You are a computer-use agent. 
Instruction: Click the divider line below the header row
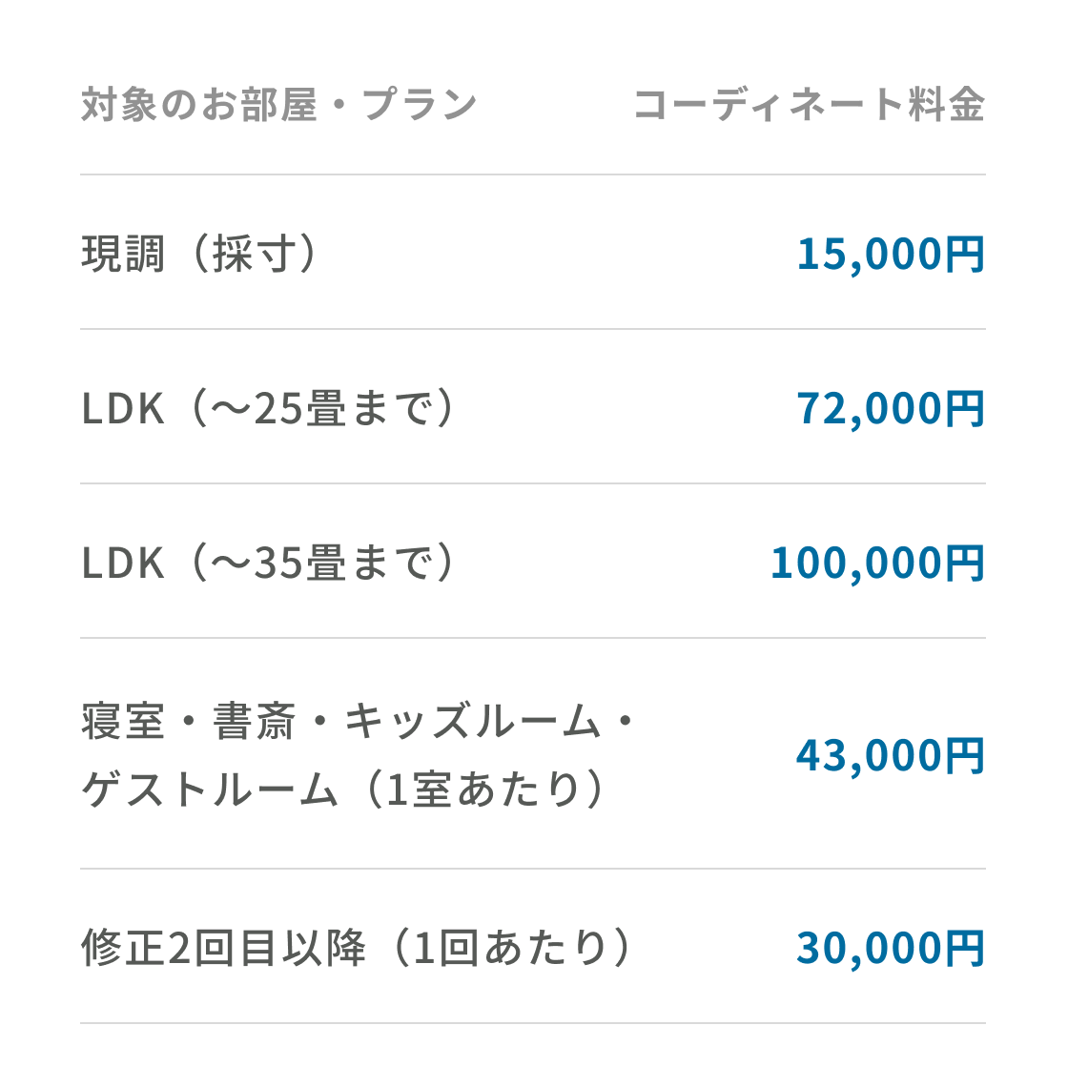tap(533, 174)
